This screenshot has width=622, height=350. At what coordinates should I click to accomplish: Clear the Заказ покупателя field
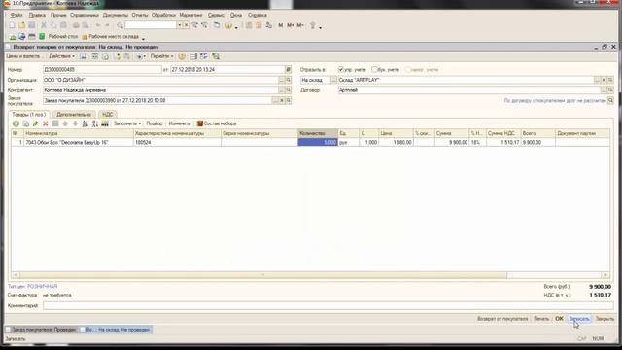pos(282,100)
